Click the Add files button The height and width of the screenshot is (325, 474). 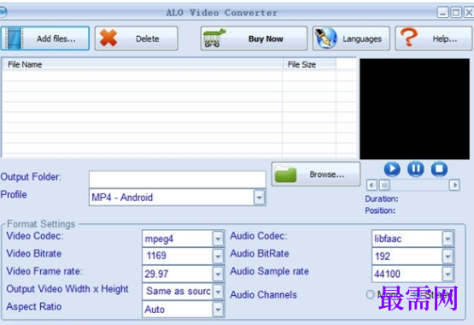(45, 38)
